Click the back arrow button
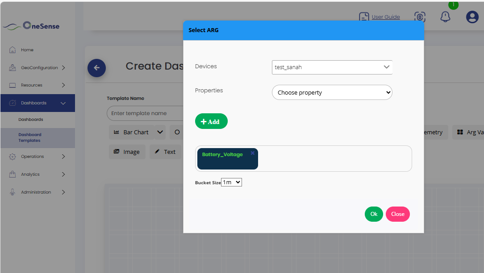Viewport: 484px width, 273px height. click(96, 68)
